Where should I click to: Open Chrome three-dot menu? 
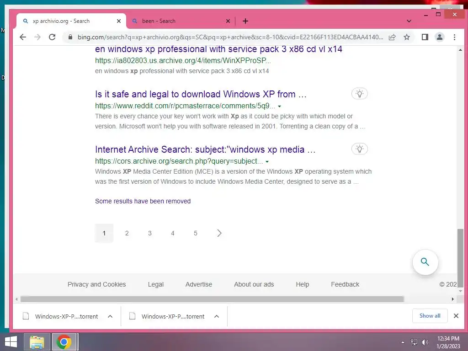click(x=454, y=37)
